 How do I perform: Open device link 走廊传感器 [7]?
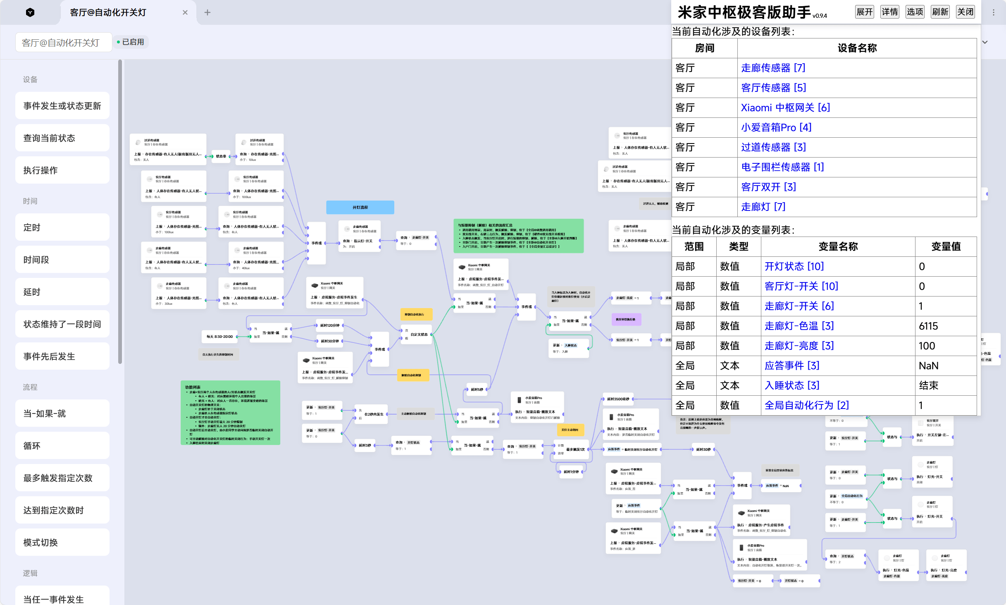[x=773, y=68]
